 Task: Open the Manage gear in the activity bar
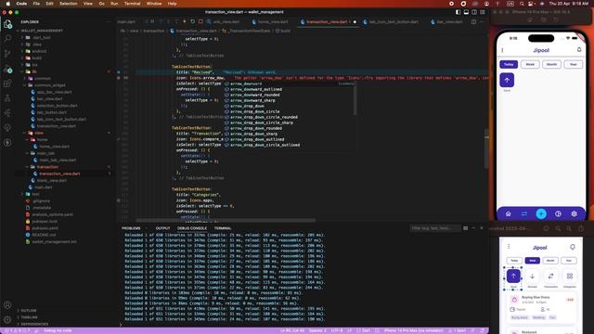[x=7, y=319]
